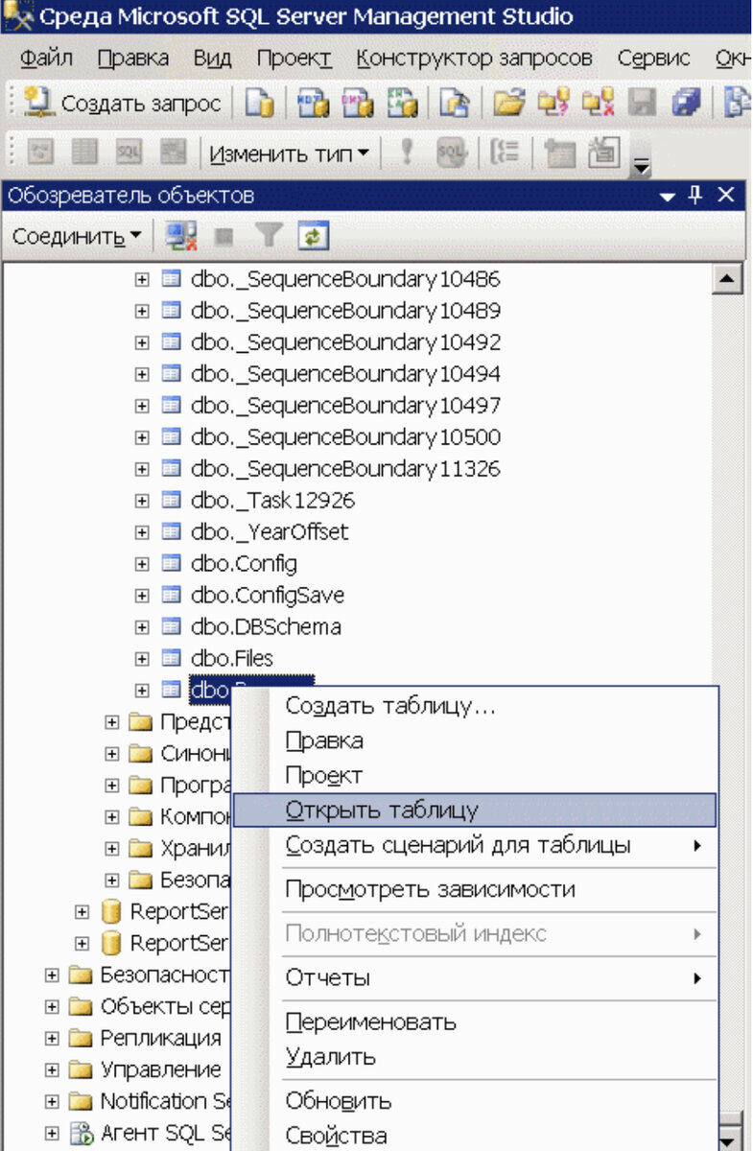Click table icon of dbo._SequenceBoundary10489

tap(171, 311)
